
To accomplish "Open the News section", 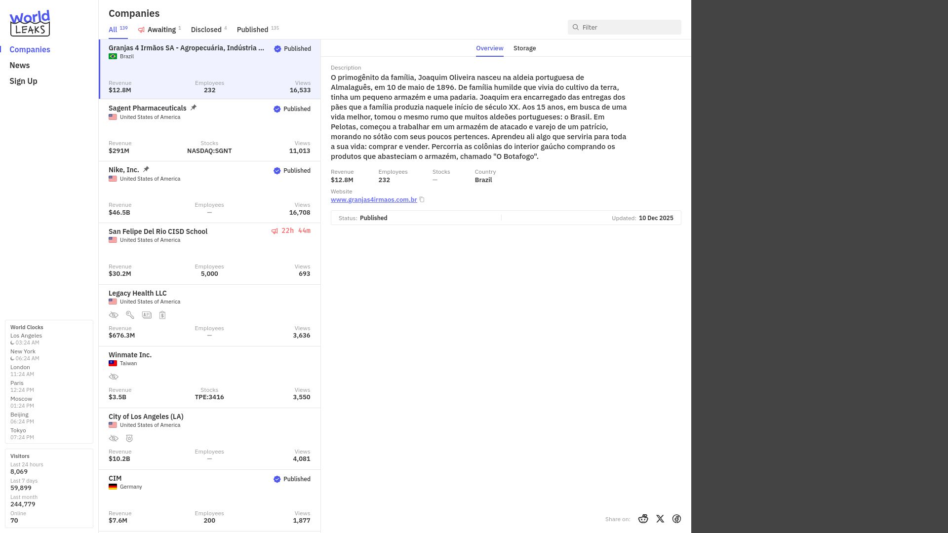I will (x=20, y=65).
